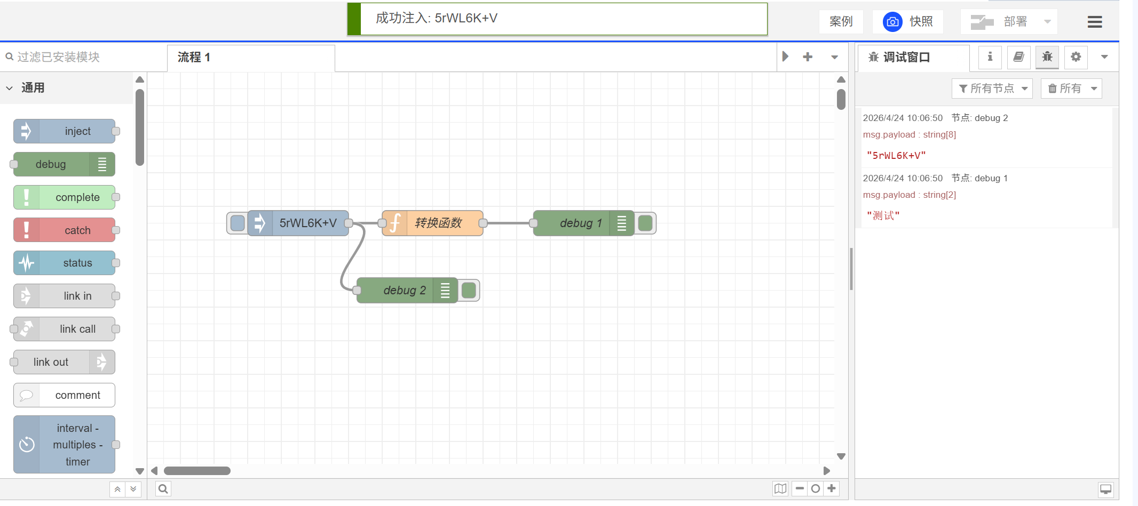Trigger the 5rWL6K+V inject node button
The image size is (1138, 506).
[x=238, y=223]
